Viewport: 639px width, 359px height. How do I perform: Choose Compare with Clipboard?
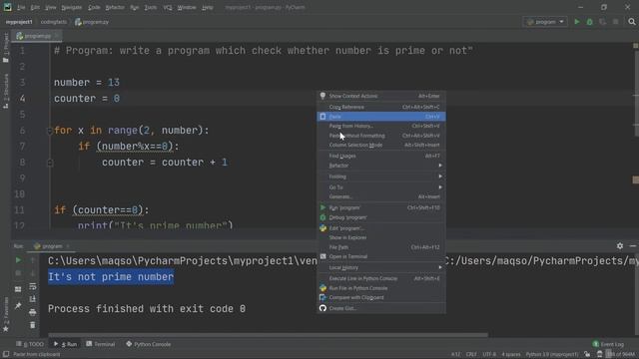[381, 297]
